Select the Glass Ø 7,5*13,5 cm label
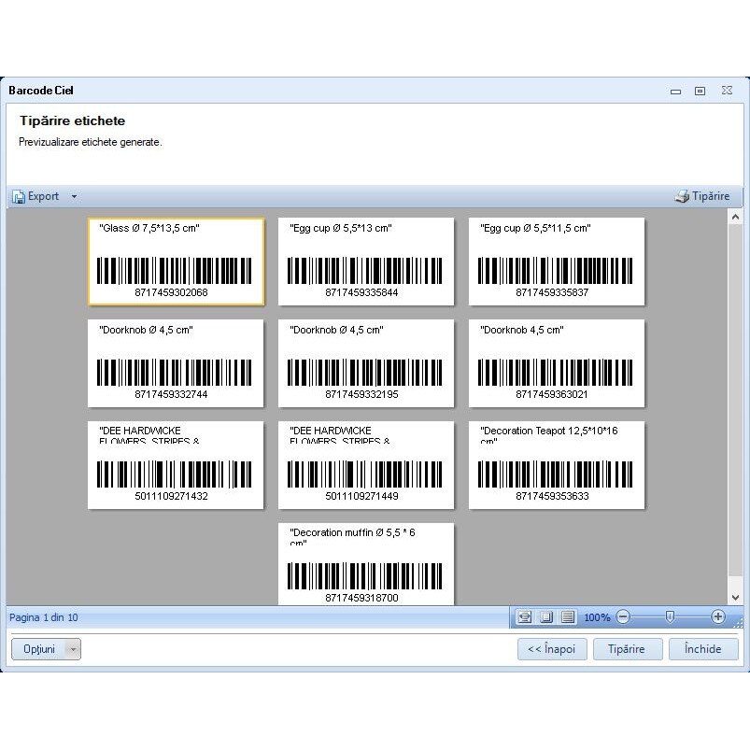The width and height of the screenshot is (750, 750). tap(176, 261)
